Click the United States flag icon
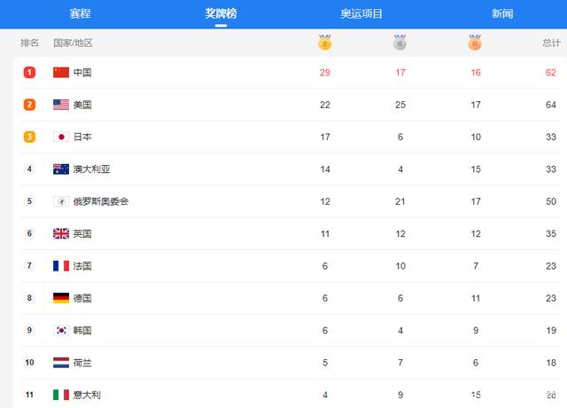This screenshot has width=567, height=408. (61, 105)
